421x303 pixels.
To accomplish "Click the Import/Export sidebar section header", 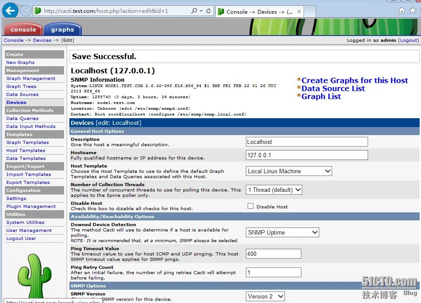I will pos(34,167).
